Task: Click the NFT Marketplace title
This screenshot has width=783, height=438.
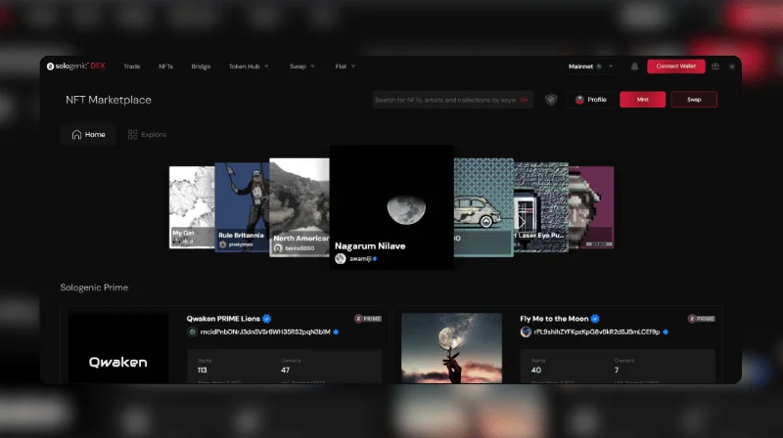Action: point(109,100)
